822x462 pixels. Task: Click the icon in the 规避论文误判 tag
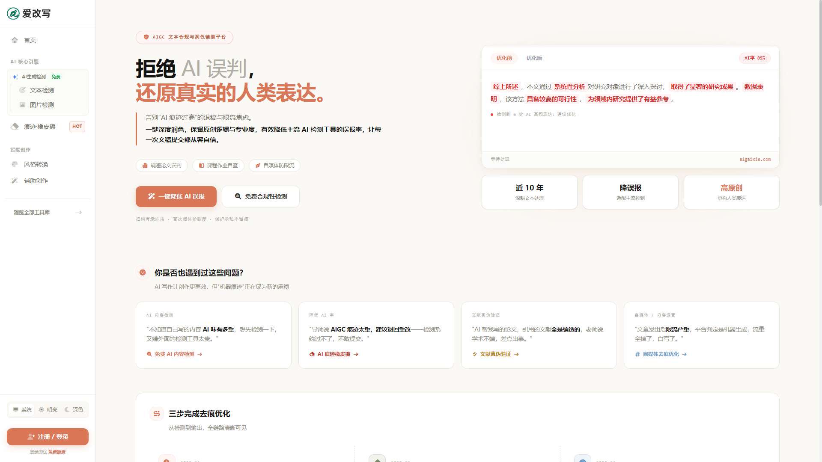[x=145, y=166]
